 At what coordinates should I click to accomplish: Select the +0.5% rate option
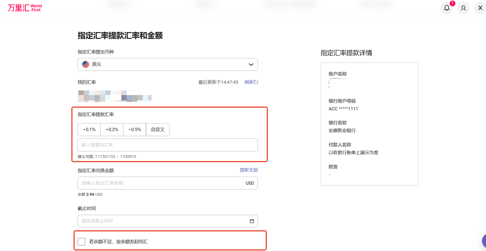click(x=135, y=130)
